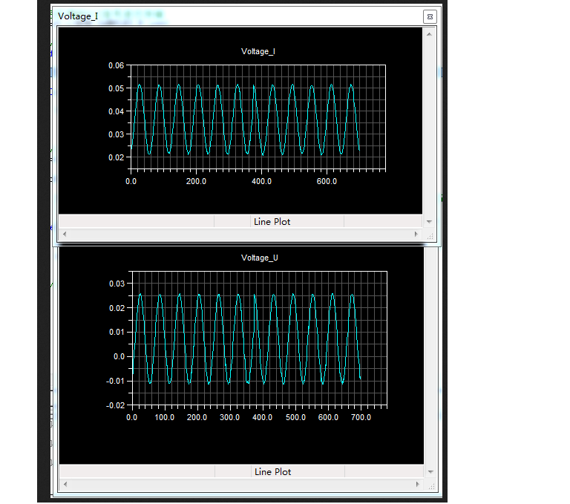The width and height of the screenshot is (570, 504).
Task: Click up arrow of Voltage_I vertical scrollbar
Action: [x=429, y=34]
